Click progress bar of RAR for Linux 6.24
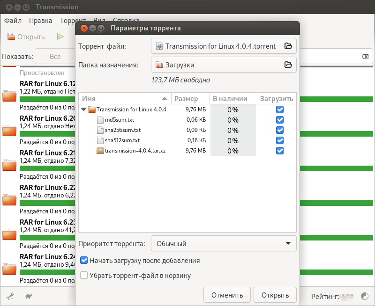Screen dimensions: 375x306 47,272
